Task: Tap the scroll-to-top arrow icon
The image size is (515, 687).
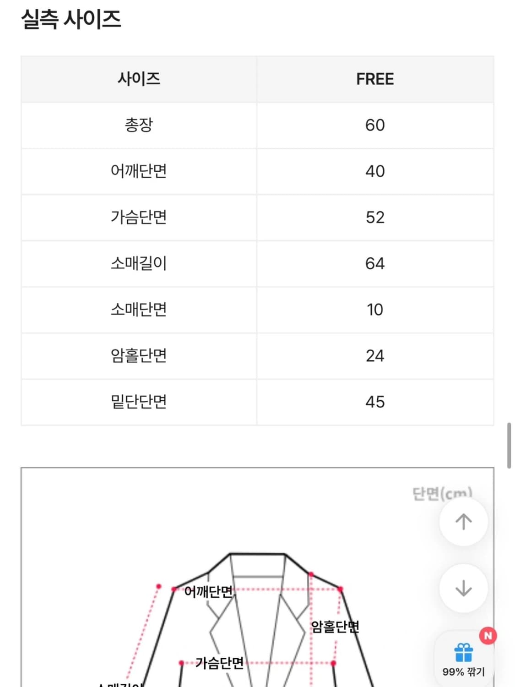Action: (464, 521)
